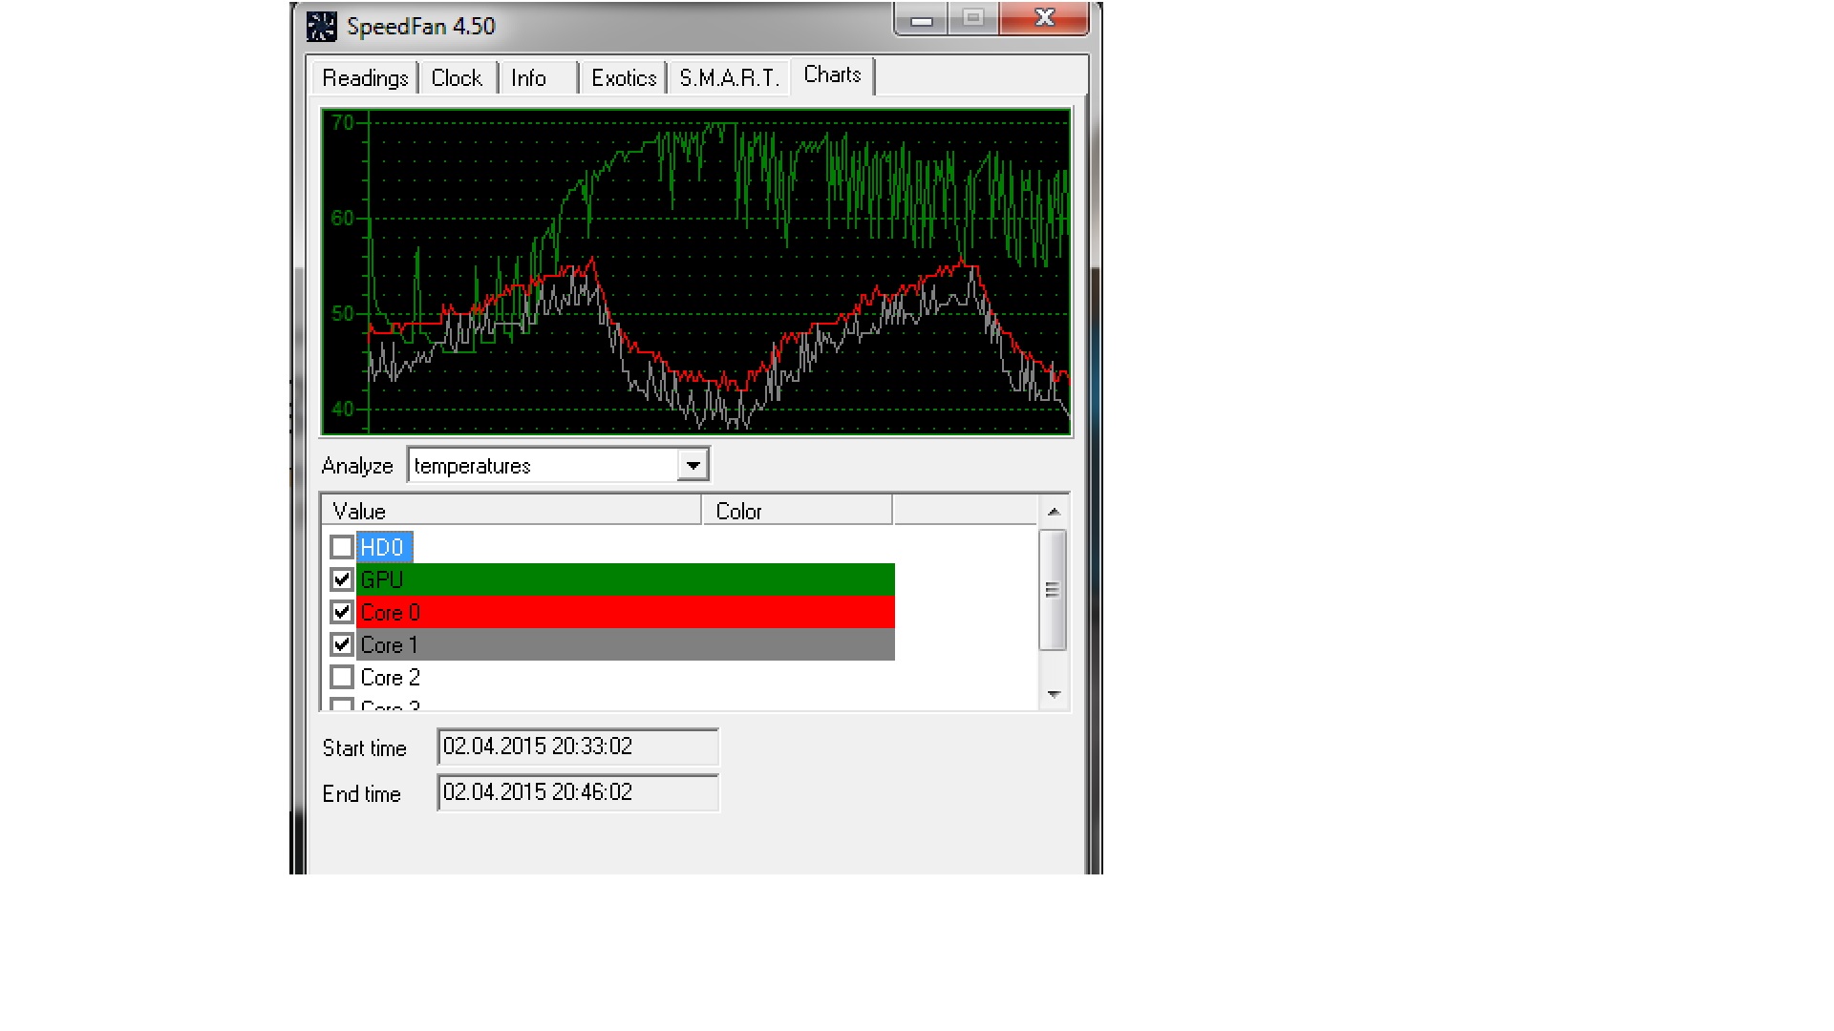Viewport: 1834px width, 1031px height.
Task: Click the SpeedFan app icon in title bar
Action: pos(321,26)
